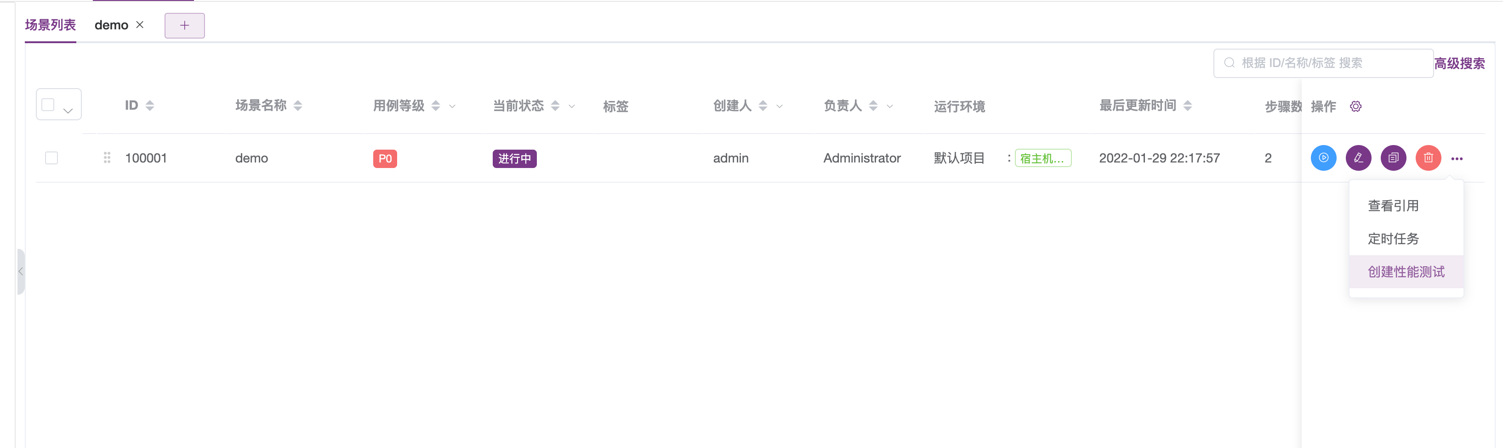Screen dimensions: 1503x448
Task: Sort the list by ID column
Action: pyautogui.click(x=150, y=106)
